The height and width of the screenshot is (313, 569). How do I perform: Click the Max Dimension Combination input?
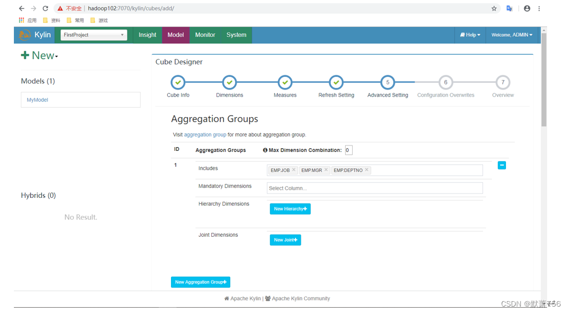tap(348, 150)
